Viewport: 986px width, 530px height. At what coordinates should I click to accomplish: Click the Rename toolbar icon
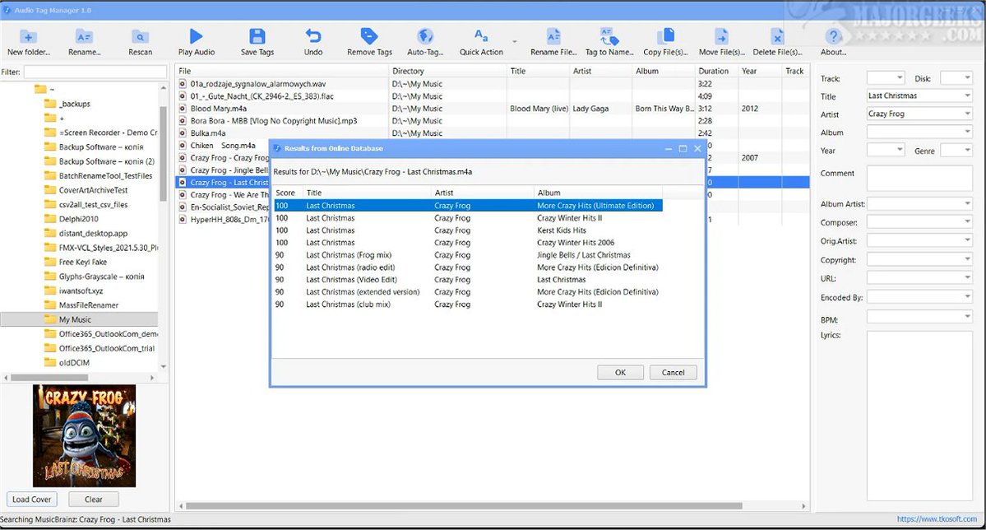click(x=84, y=36)
